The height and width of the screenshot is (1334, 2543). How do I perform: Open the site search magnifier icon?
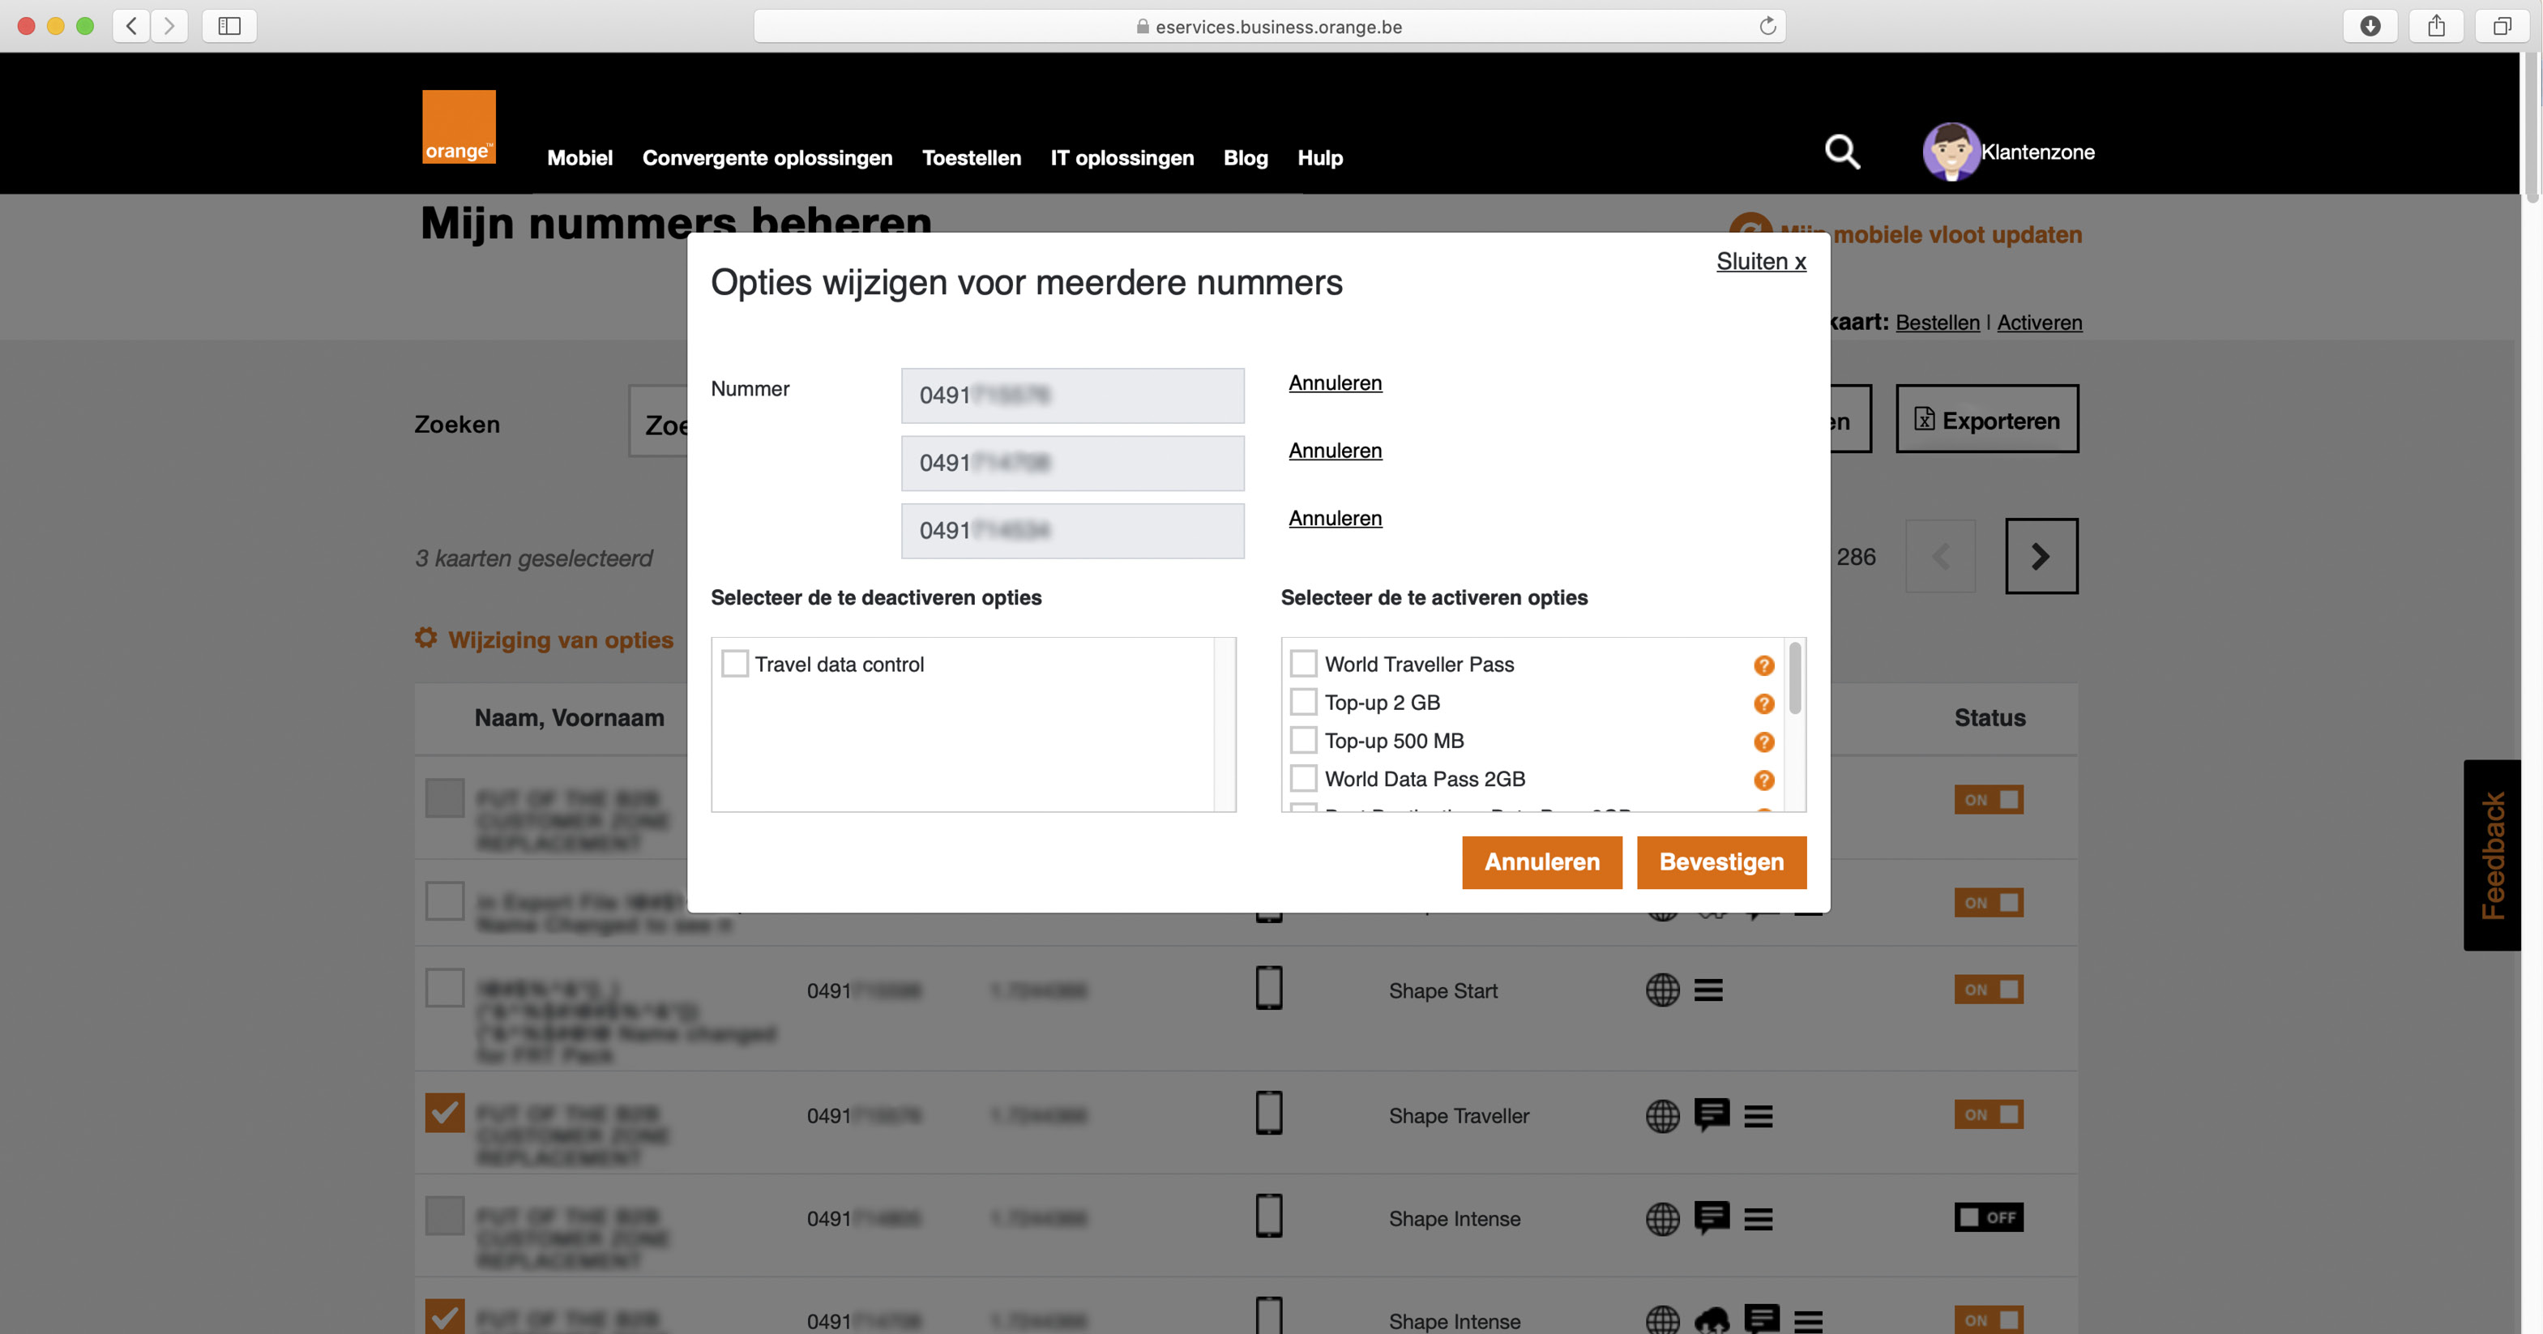pyautogui.click(x=1841, y=153)
